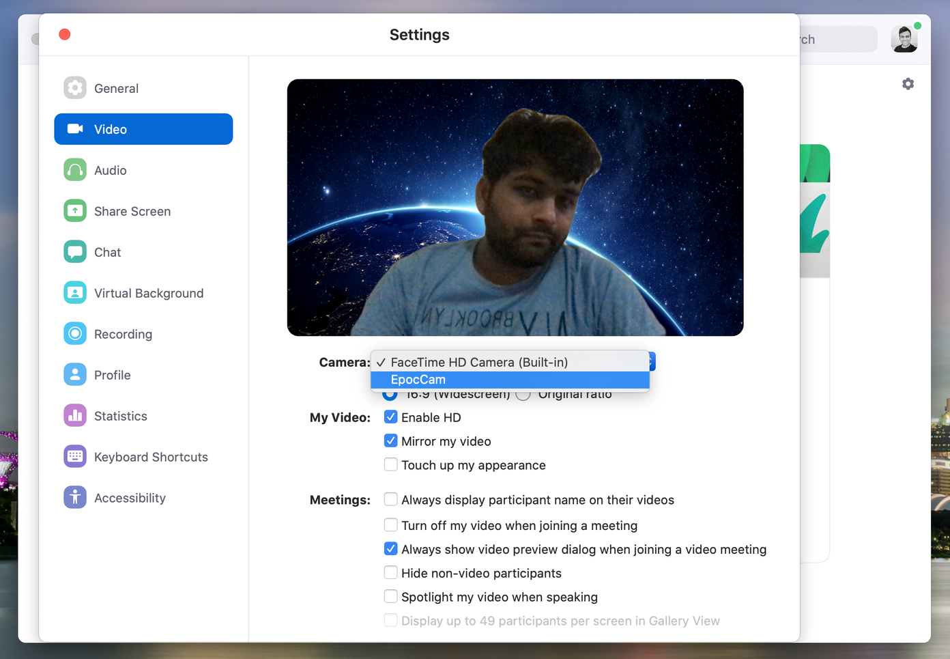The height and width of the screenshot is (659, 950).
Task: Open Recording settings via record icon
Action: click(74, 333)
